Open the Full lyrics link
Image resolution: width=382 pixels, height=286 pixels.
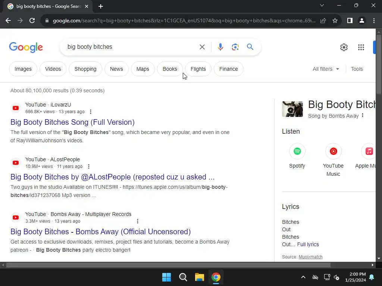click(x=308, y=244)
